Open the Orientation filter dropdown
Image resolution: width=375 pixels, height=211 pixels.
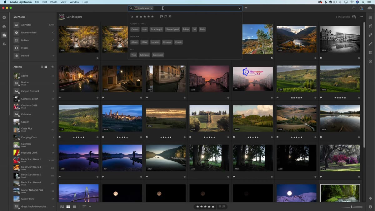(x=158, y=55)
